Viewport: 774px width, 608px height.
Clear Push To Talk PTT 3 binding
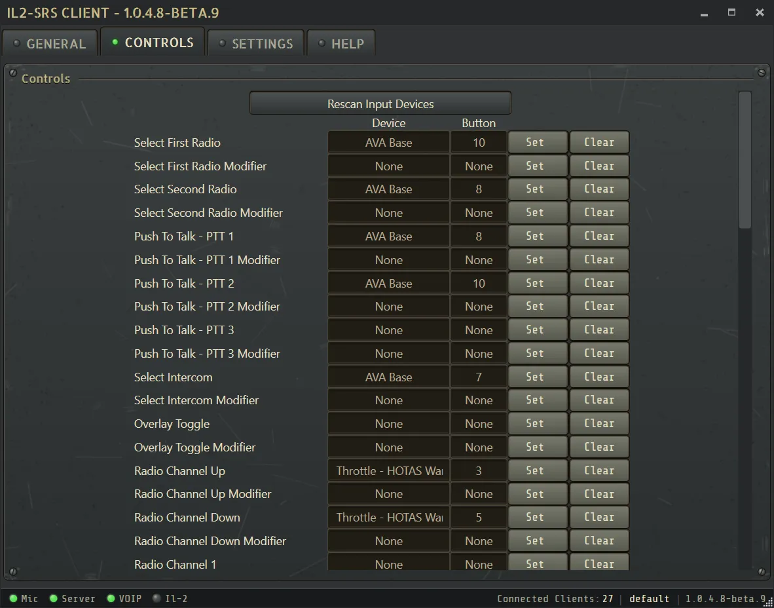599,330
